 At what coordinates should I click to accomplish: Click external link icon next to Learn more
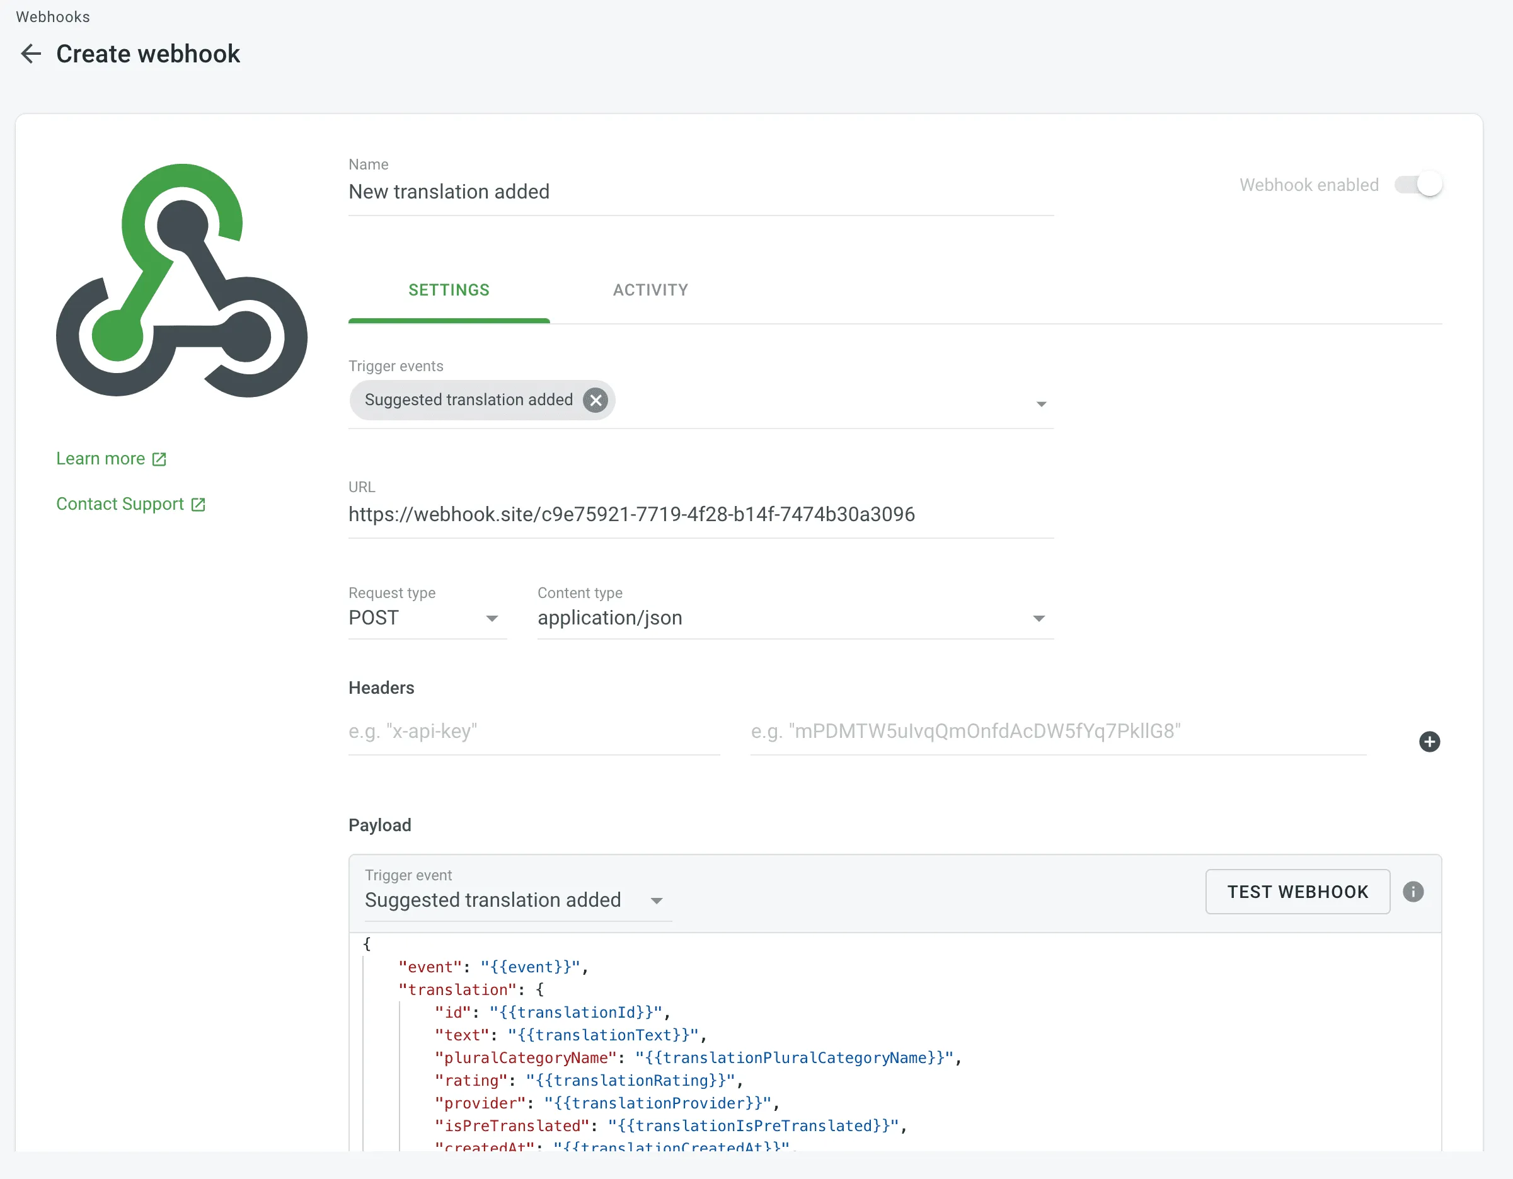point(160,458)
